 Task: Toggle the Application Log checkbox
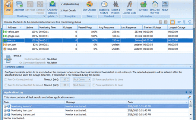[62, 4]
